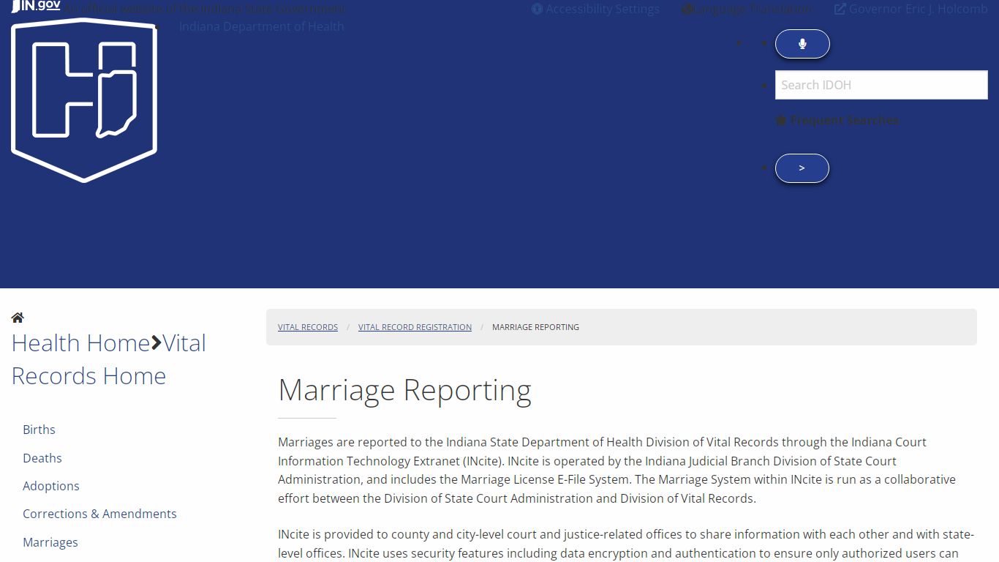Click the Vital Record Registration breadcrumb
This screenshot has height=562, width=999.
pos(415,327)
